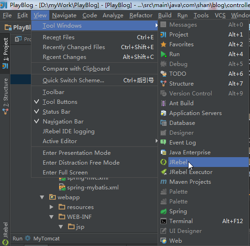Choose Enter Distraction Free Mode
Screen dimensions: 250x246
[94, 163]
